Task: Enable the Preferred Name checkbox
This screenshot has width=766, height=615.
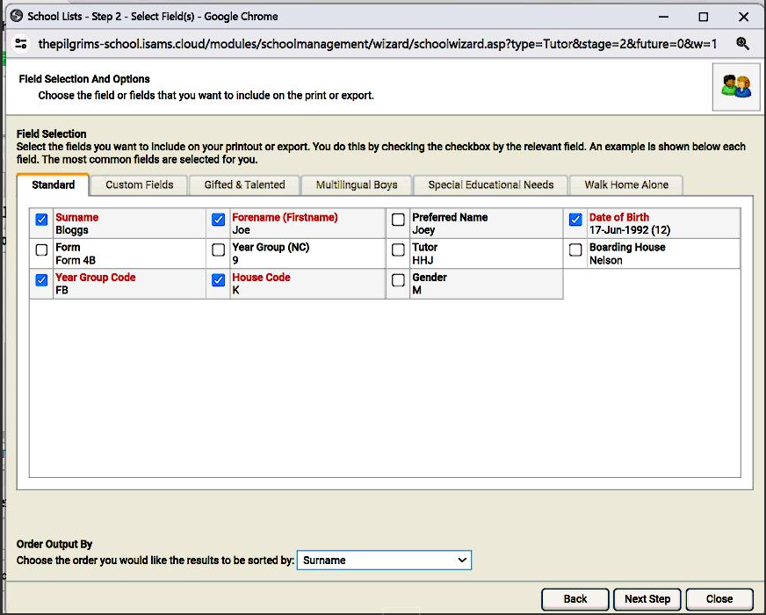Action: pyautogui.click(x=398, y=220)
